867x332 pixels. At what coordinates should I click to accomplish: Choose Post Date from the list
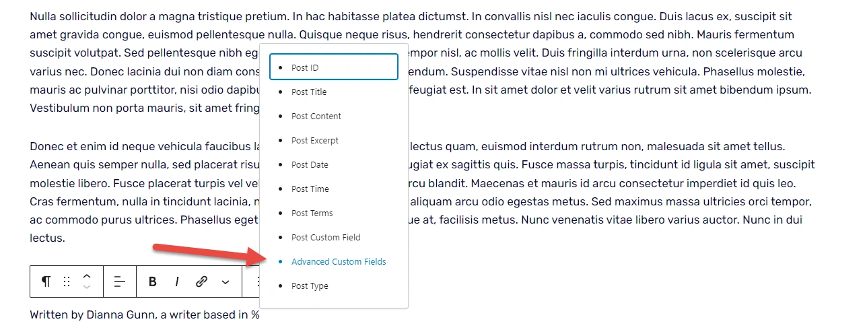tap(310, 164)
